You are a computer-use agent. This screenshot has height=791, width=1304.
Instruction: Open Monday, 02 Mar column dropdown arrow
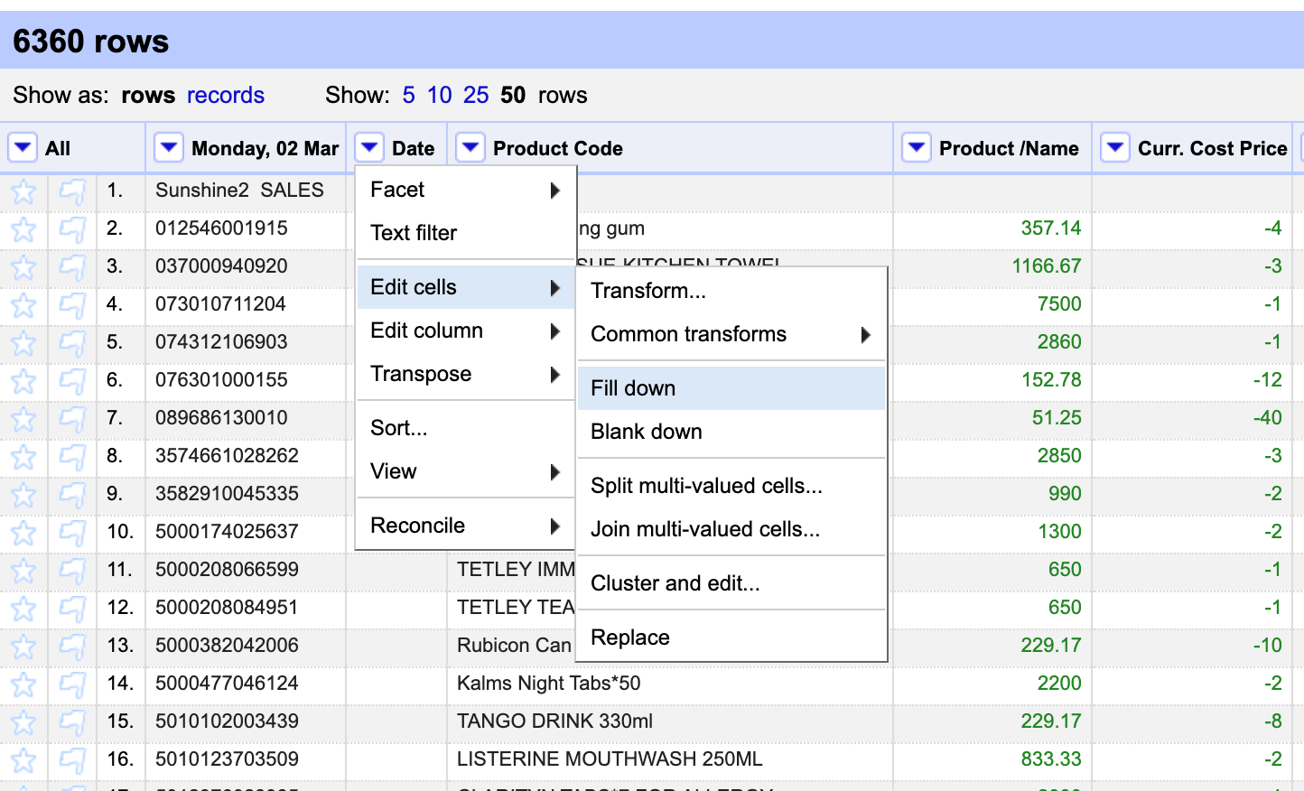169,147
